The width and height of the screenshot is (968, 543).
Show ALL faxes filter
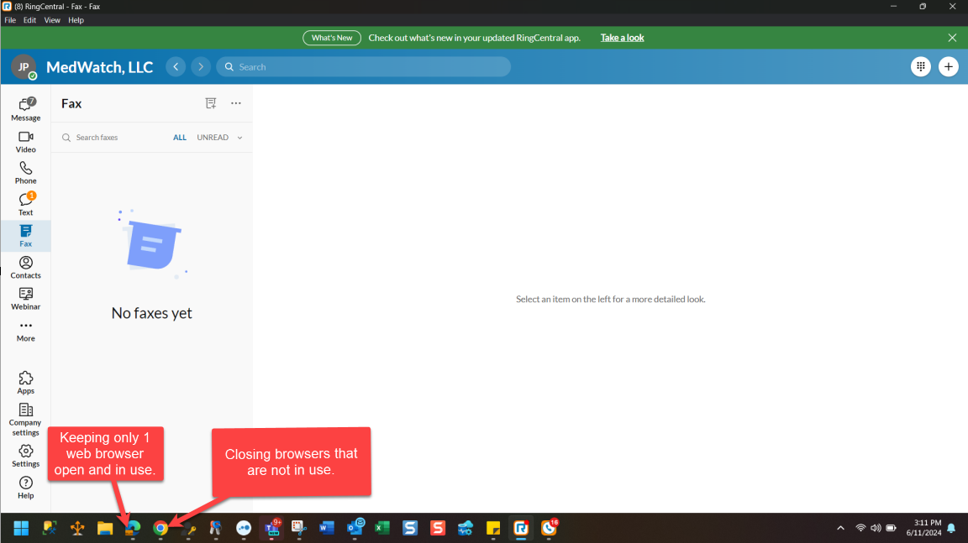[180, 138]
